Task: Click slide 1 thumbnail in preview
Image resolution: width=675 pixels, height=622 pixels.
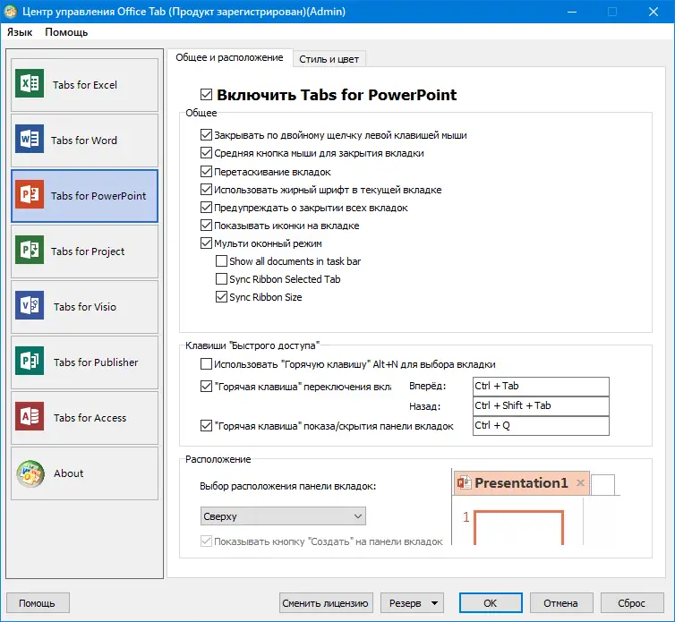Action: (x=518, y=527)
